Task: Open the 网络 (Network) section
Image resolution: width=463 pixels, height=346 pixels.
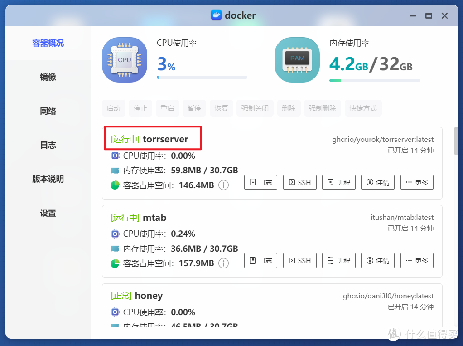Action: 48,111
